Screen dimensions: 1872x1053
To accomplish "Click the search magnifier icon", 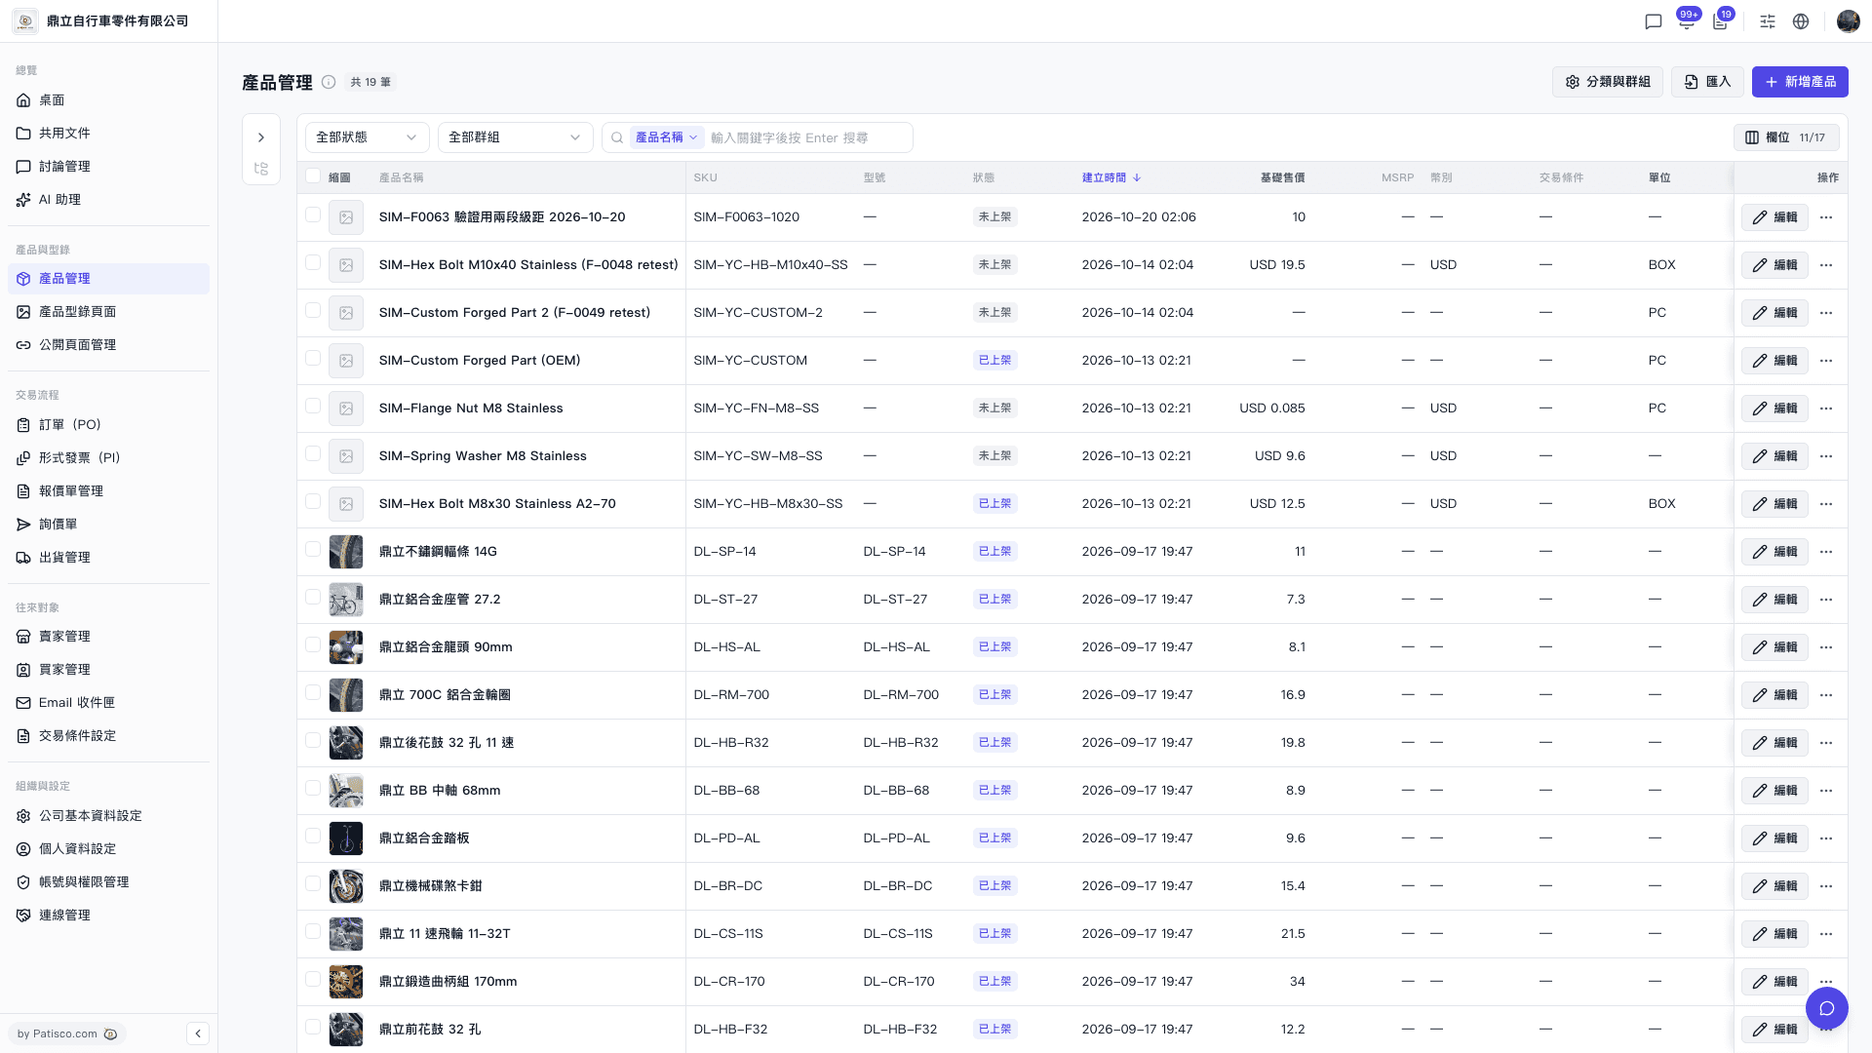I will point(617,137).
